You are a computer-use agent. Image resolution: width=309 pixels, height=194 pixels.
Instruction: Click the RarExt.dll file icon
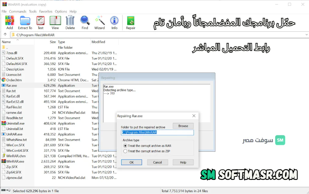4,96
